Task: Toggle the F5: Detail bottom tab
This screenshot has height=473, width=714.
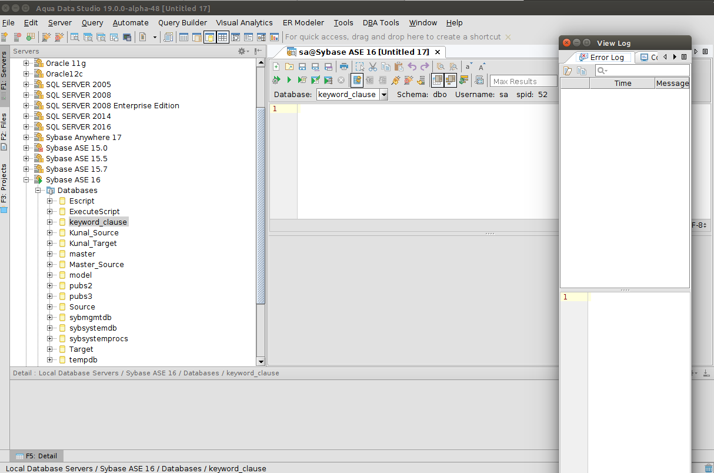Action: [36, 456]
